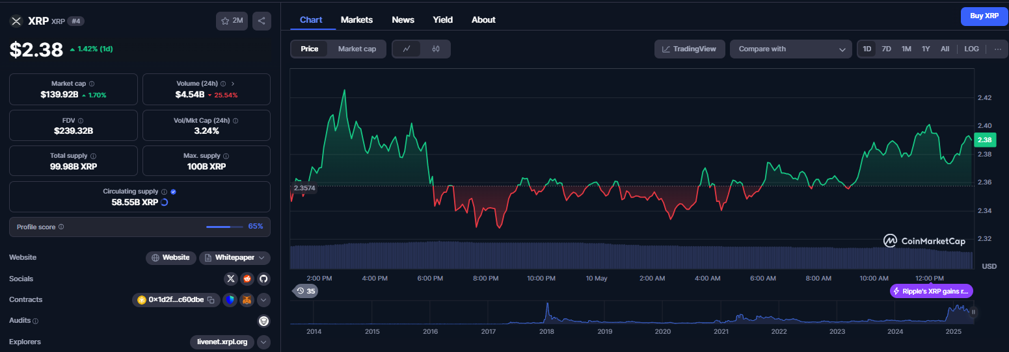
Task: Open XRP's Reddit social link
Action: click(247, 279)
